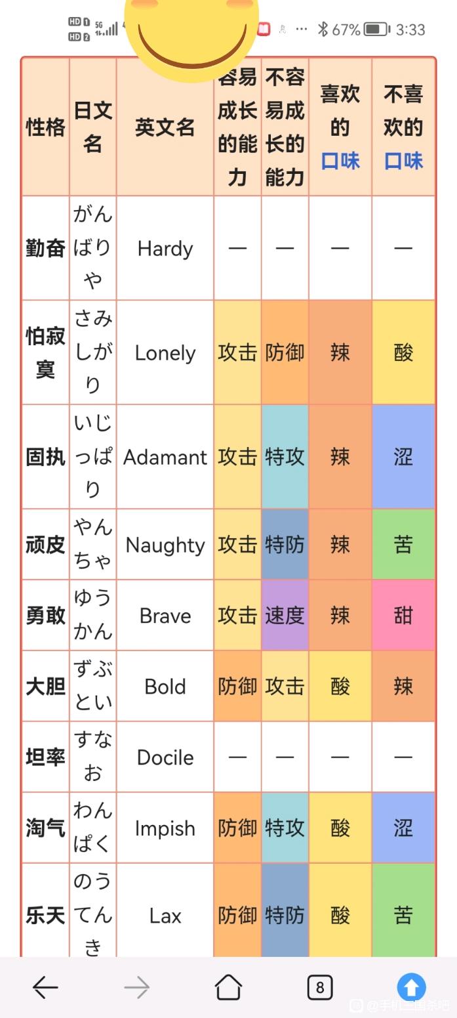Tap the browser back arrow

(x=45, y=987)
